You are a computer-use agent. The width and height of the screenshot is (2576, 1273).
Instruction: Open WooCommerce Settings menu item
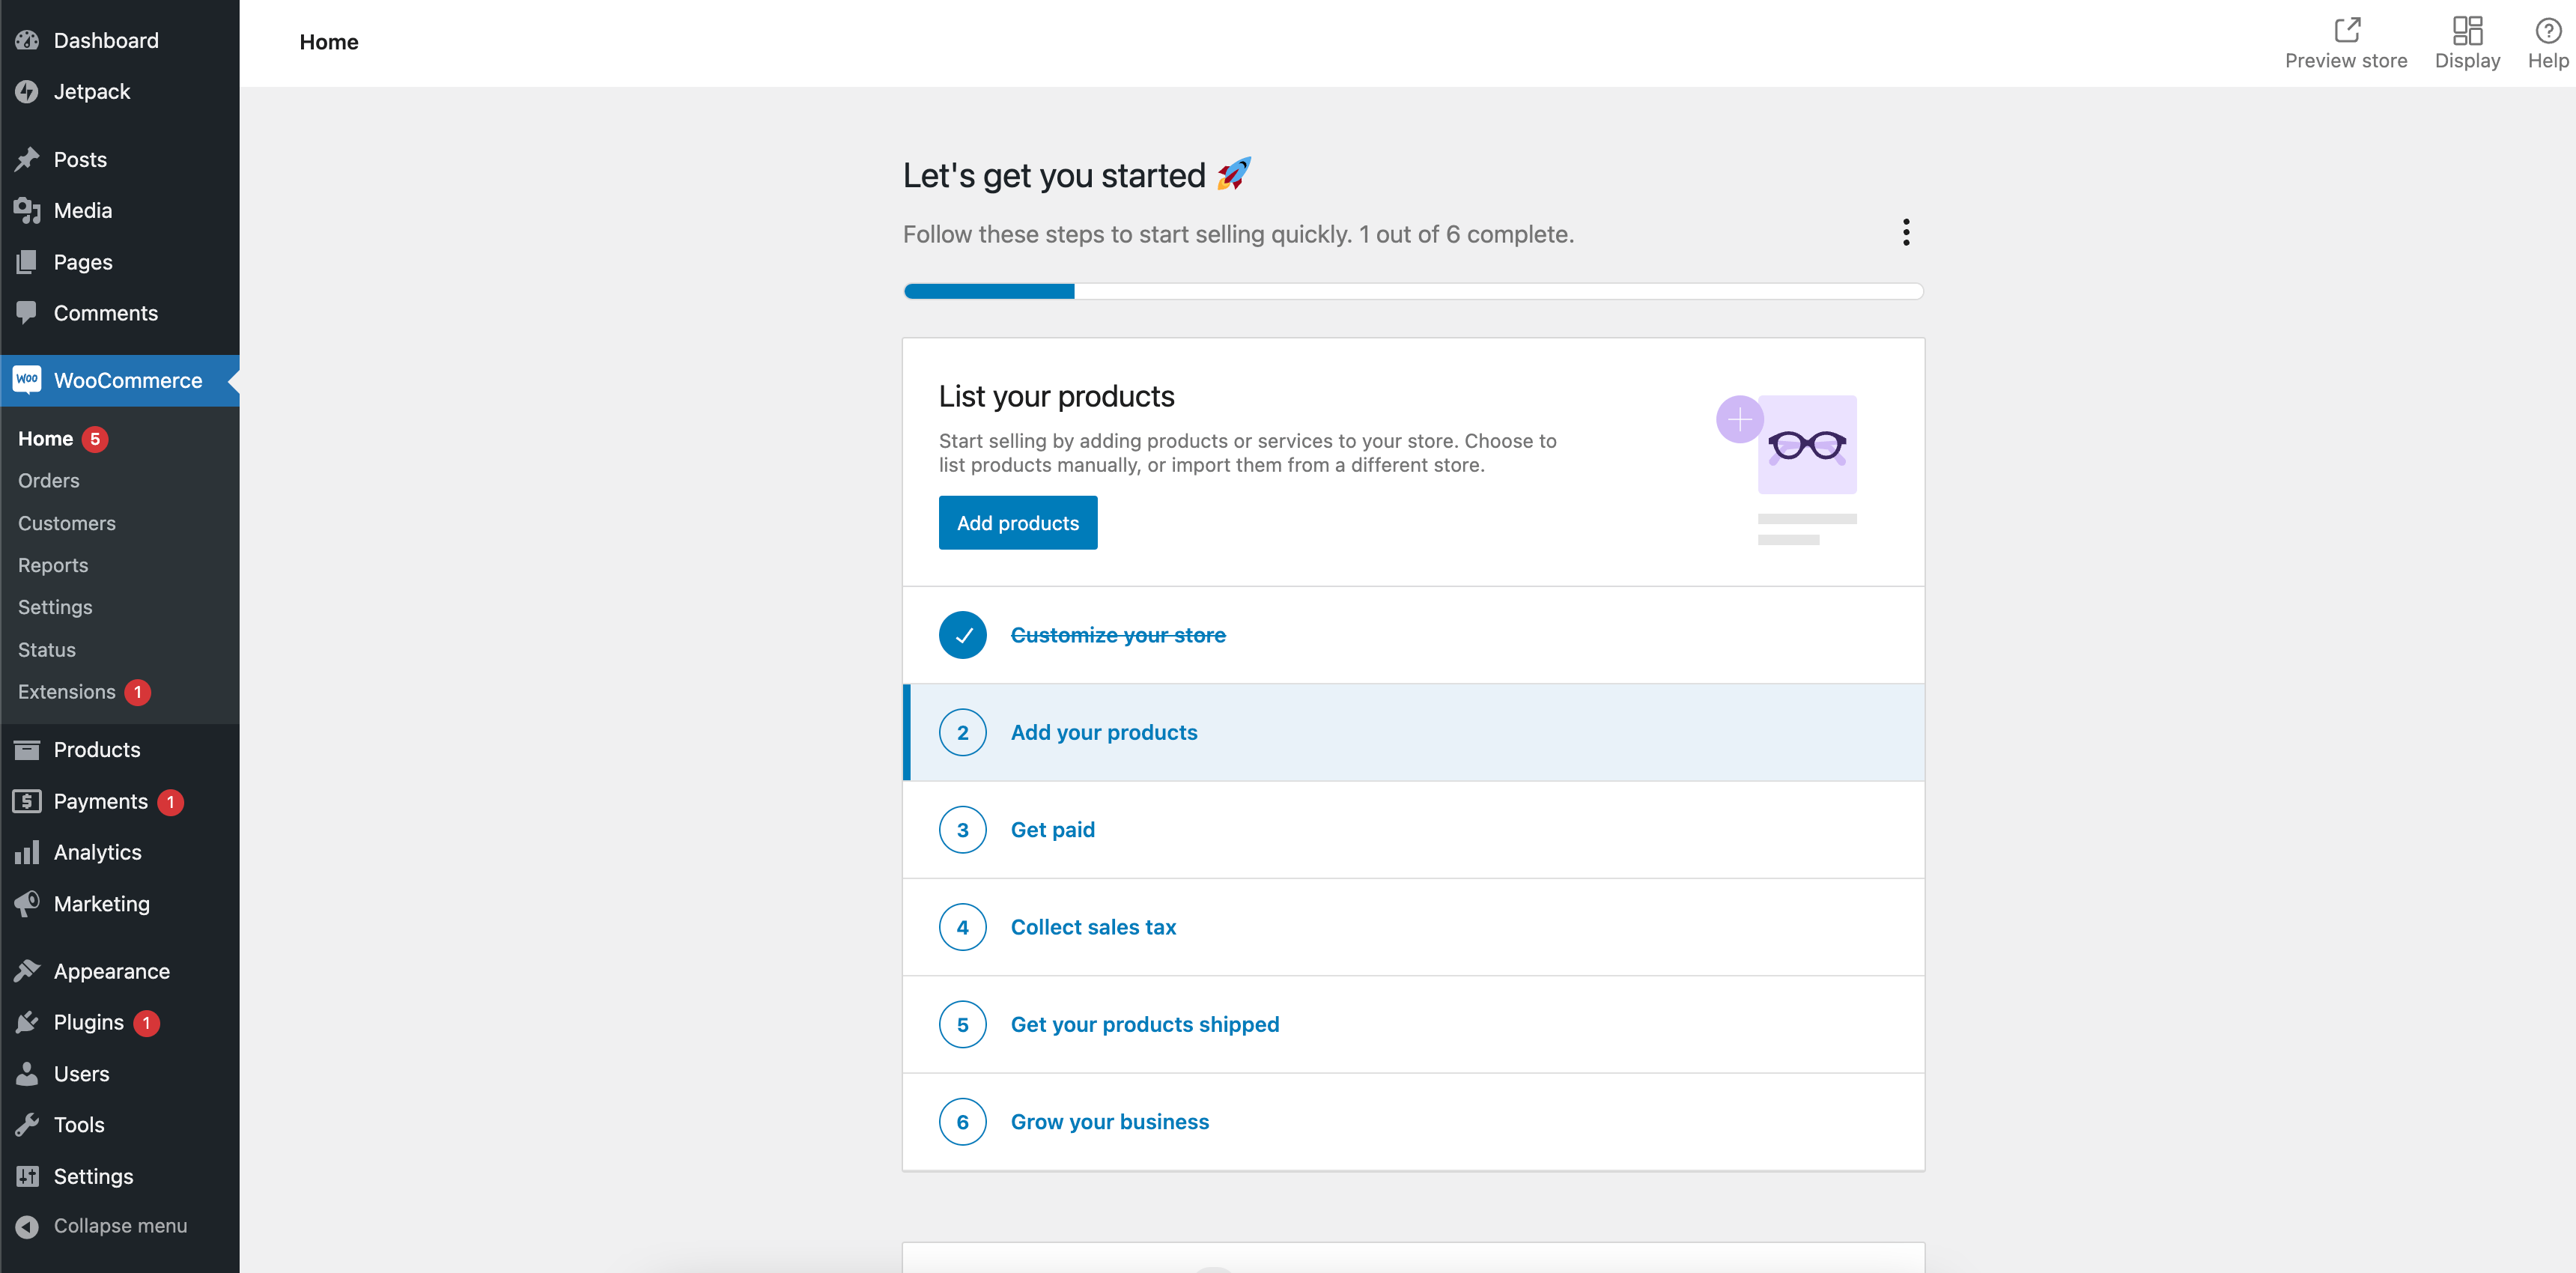[x=55, y=607]
